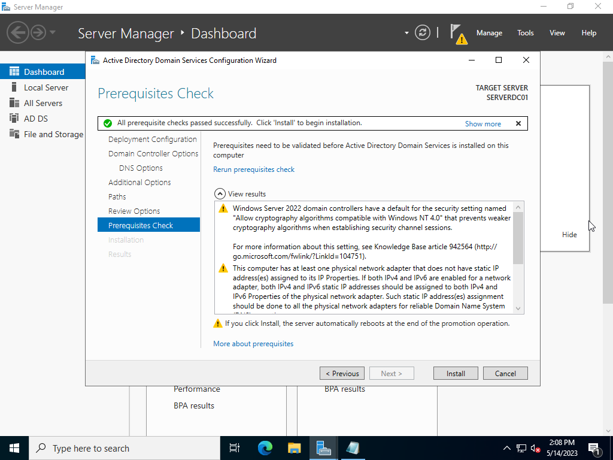Open the Tools menu
Image resolution: width=613 pixels, height=460 pixels.
(525, 33)
